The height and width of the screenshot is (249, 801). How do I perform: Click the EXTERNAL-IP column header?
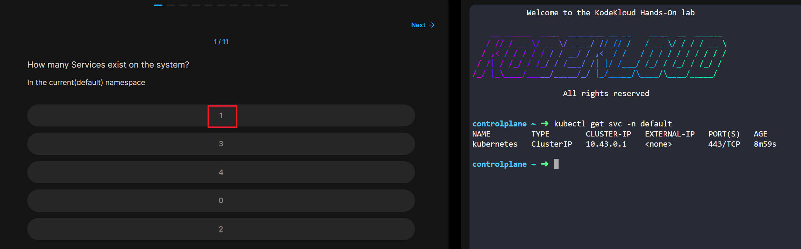(670, 134)
